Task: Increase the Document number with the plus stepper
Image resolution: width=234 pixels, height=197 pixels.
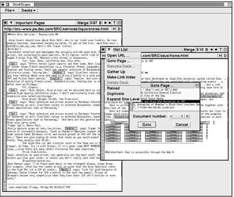Action: (x=187, y=116)
